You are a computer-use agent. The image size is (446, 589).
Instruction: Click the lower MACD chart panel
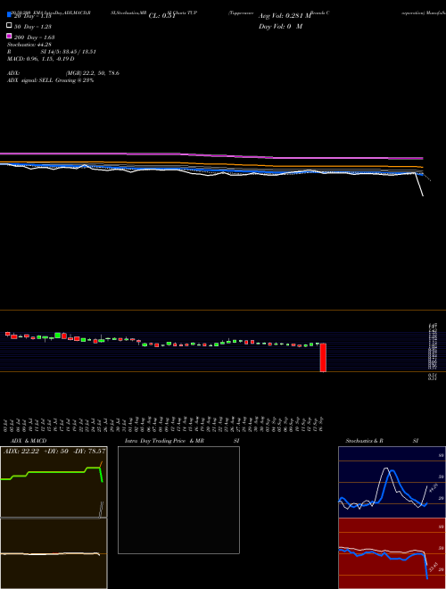click(54, 553)
